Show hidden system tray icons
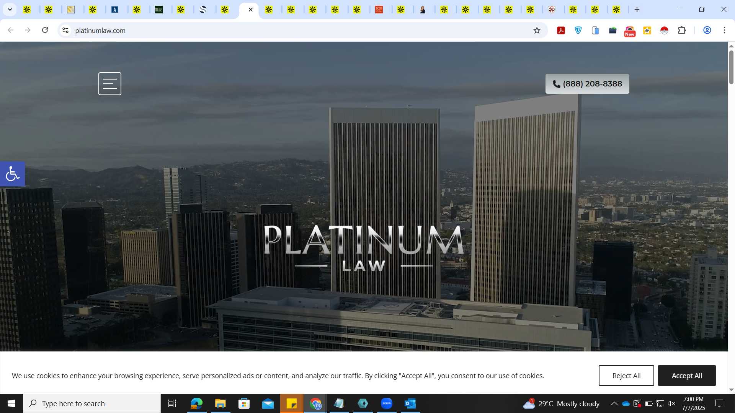 (x=614, y=403)
